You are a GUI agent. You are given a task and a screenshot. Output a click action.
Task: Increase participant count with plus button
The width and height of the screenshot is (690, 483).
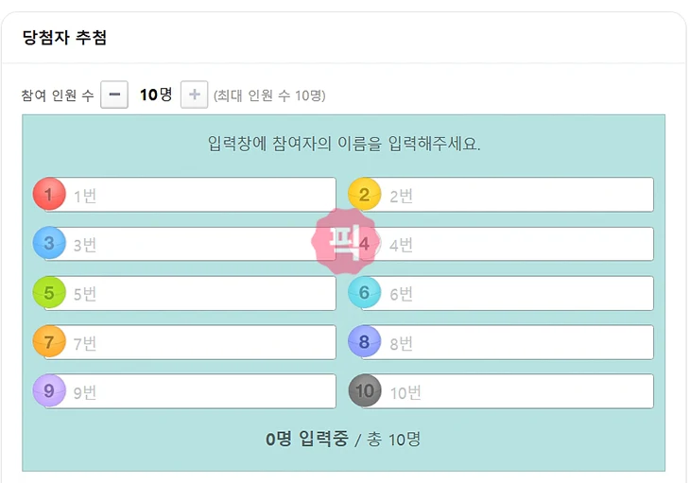[194, 95]
